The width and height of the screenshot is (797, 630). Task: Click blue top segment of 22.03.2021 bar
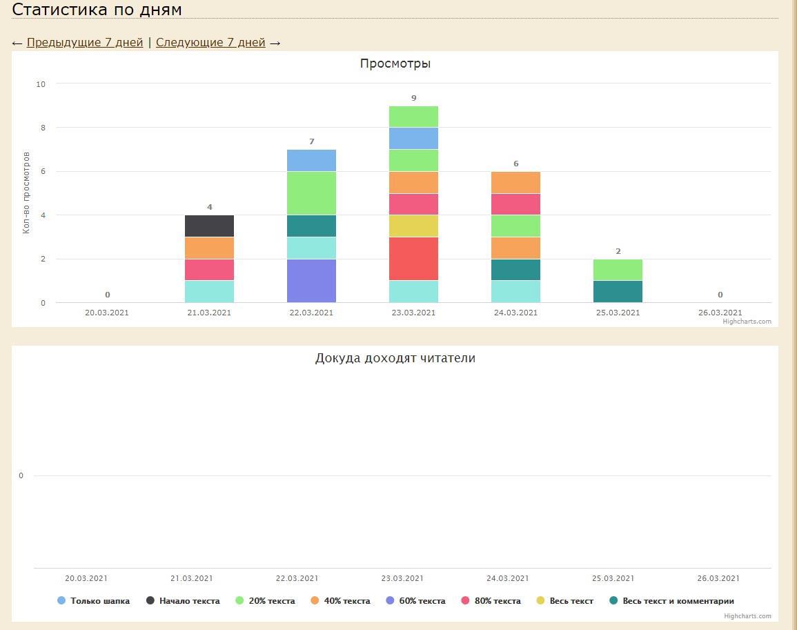(x=311, y=160)
